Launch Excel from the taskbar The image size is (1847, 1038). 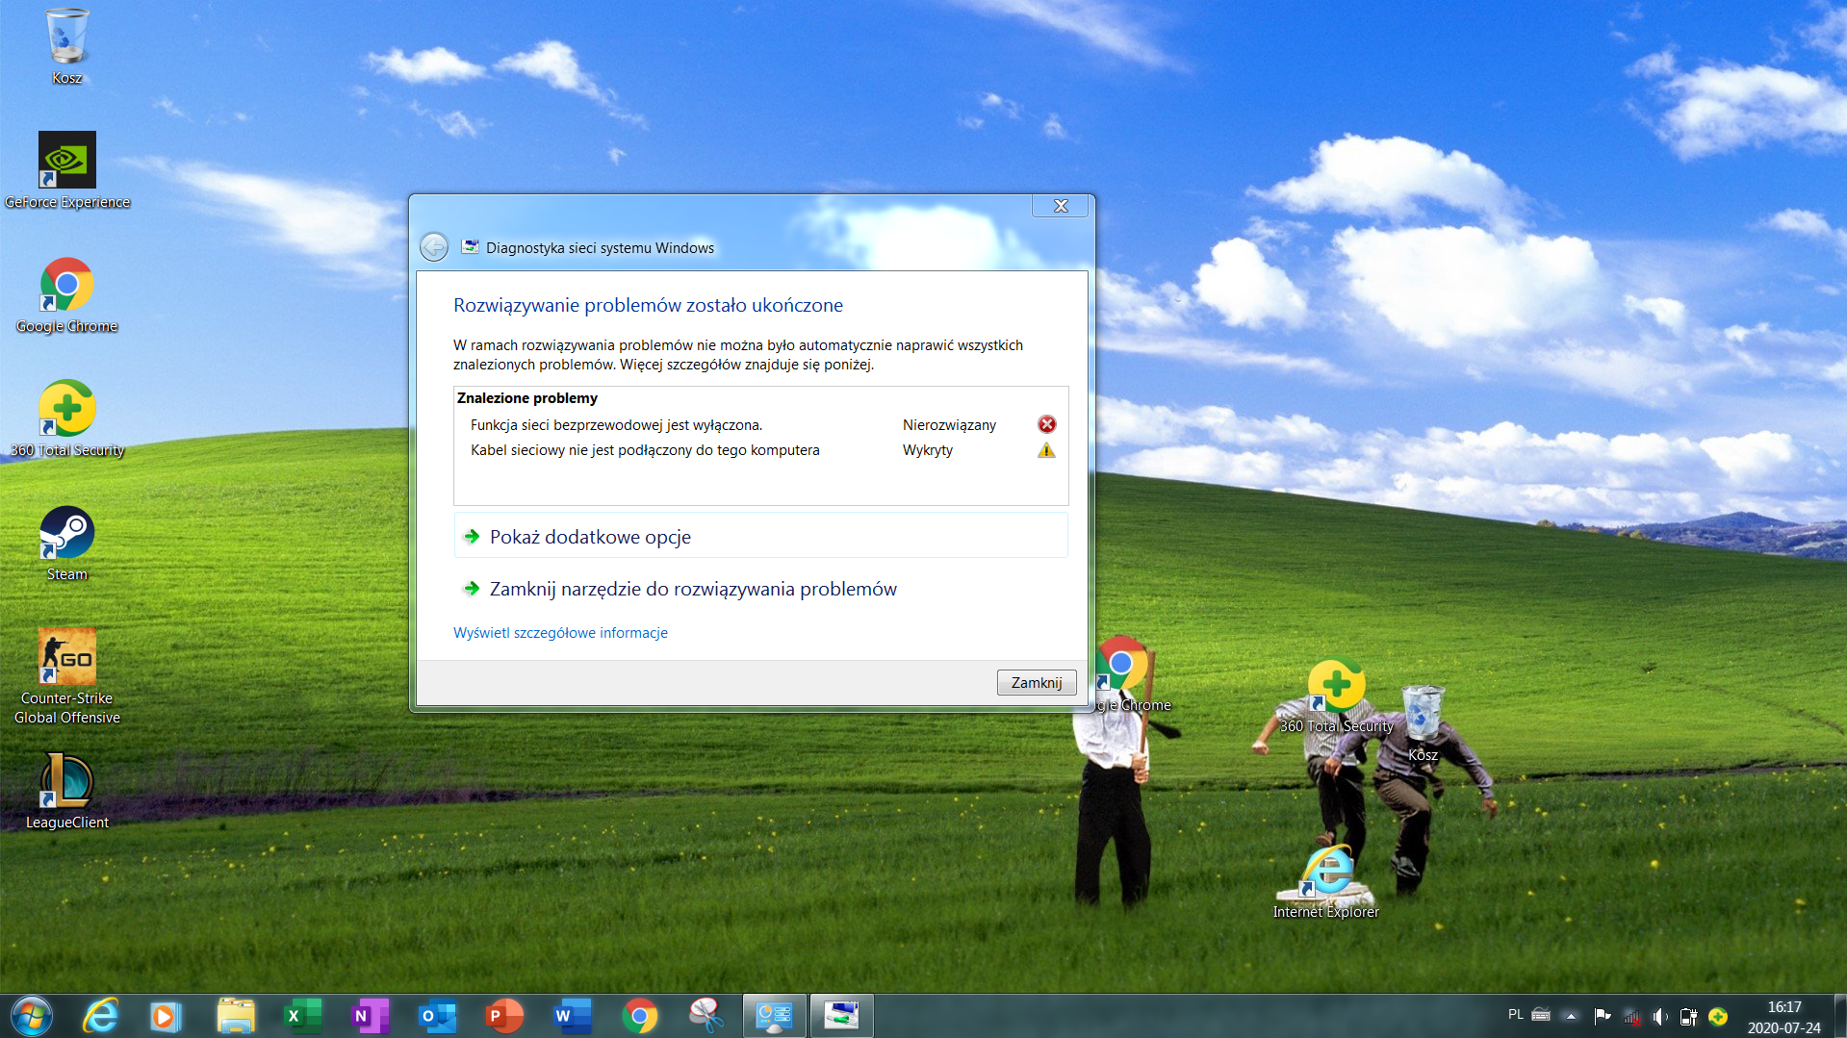pos(302,1016)
